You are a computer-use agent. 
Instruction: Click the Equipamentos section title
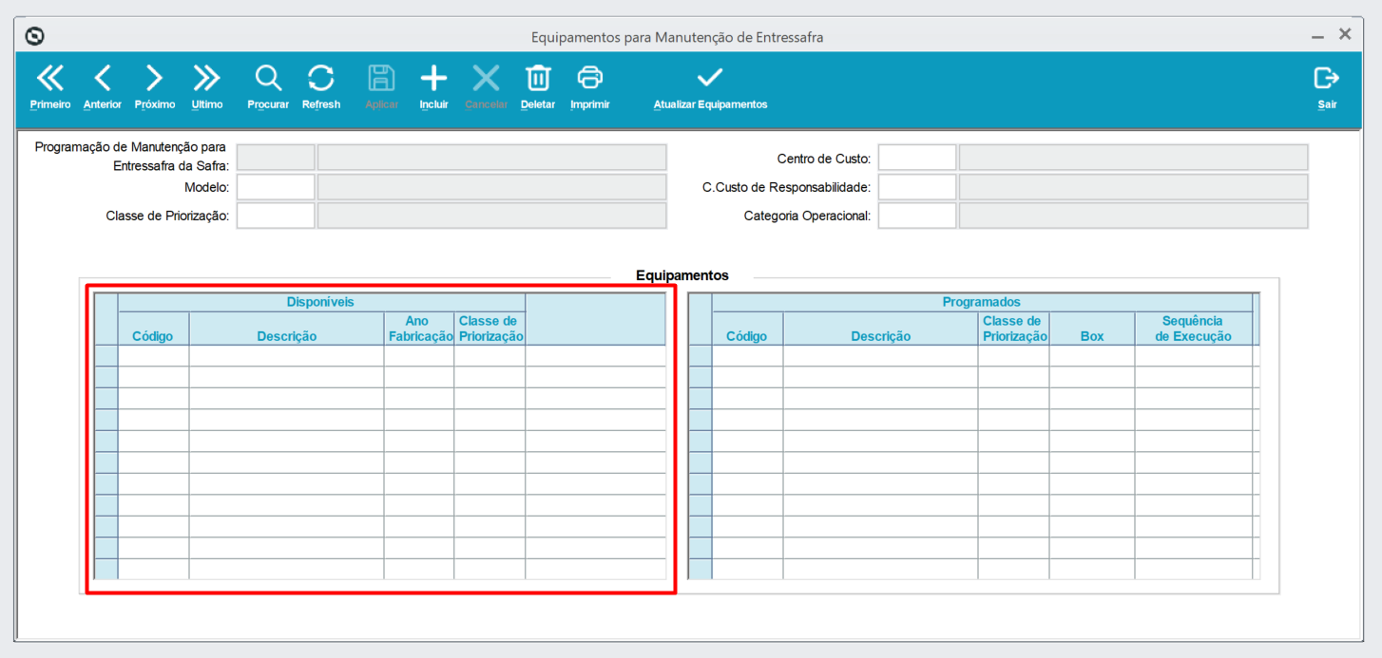coord(682,276)
